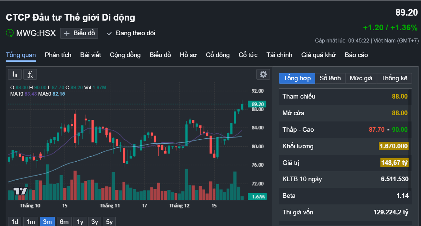Open the fx indicators menu

click(x=30, y=74)
